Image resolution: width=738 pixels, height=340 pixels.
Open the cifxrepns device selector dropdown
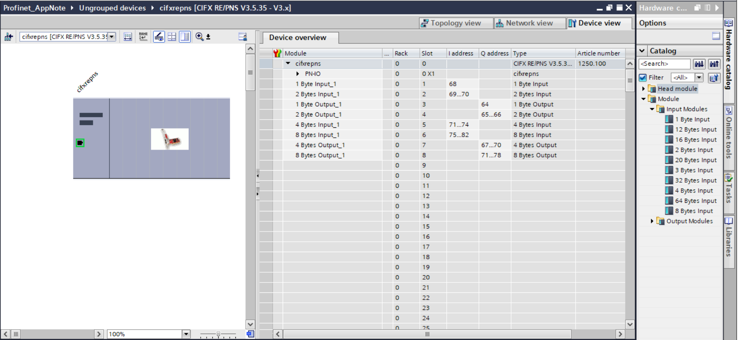pos(112,37)
